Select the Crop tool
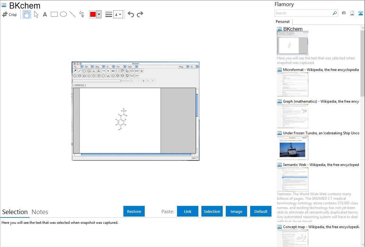The image size is (365, 247). point(9,14)
